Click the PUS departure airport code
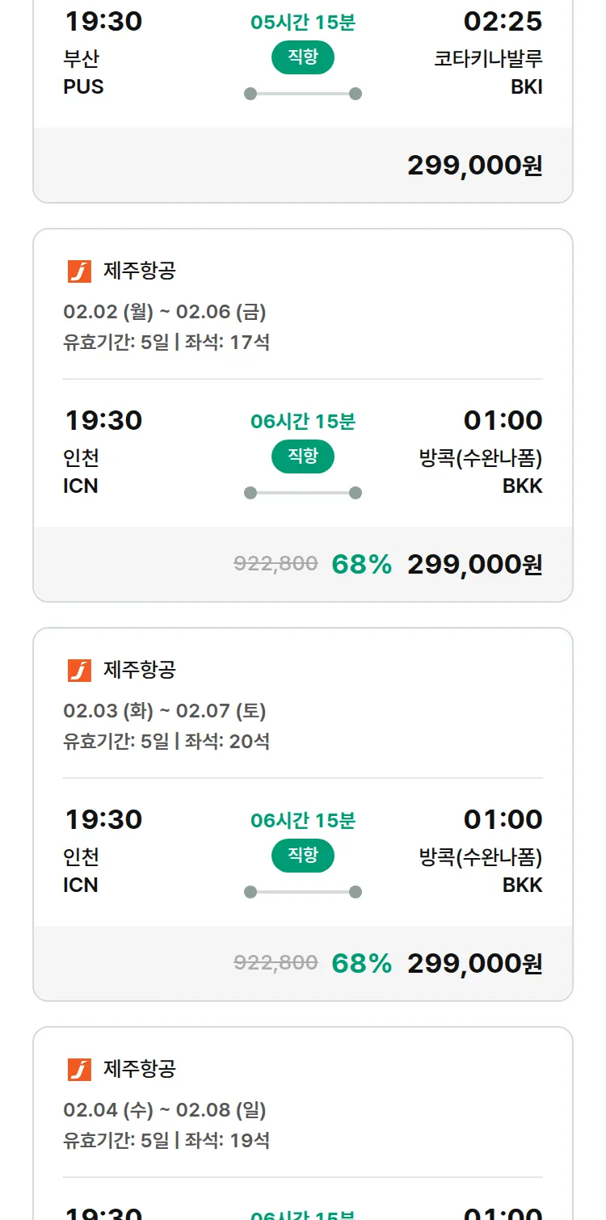This screenshot has width=606, height=1220. coord(83,87)
